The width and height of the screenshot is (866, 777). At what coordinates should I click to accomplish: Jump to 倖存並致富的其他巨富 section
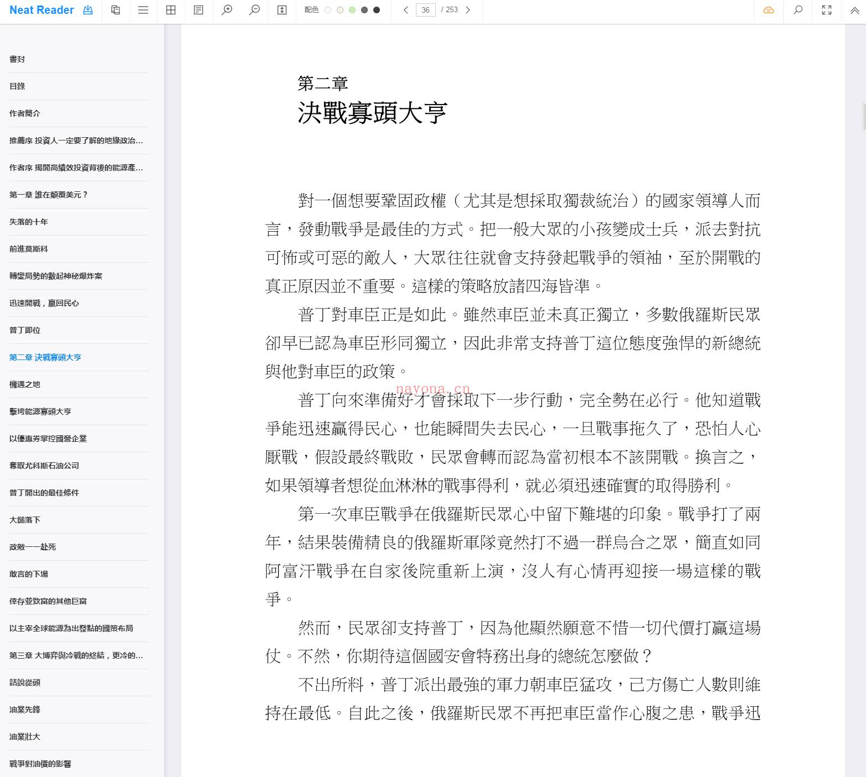[x=48, y=601]
